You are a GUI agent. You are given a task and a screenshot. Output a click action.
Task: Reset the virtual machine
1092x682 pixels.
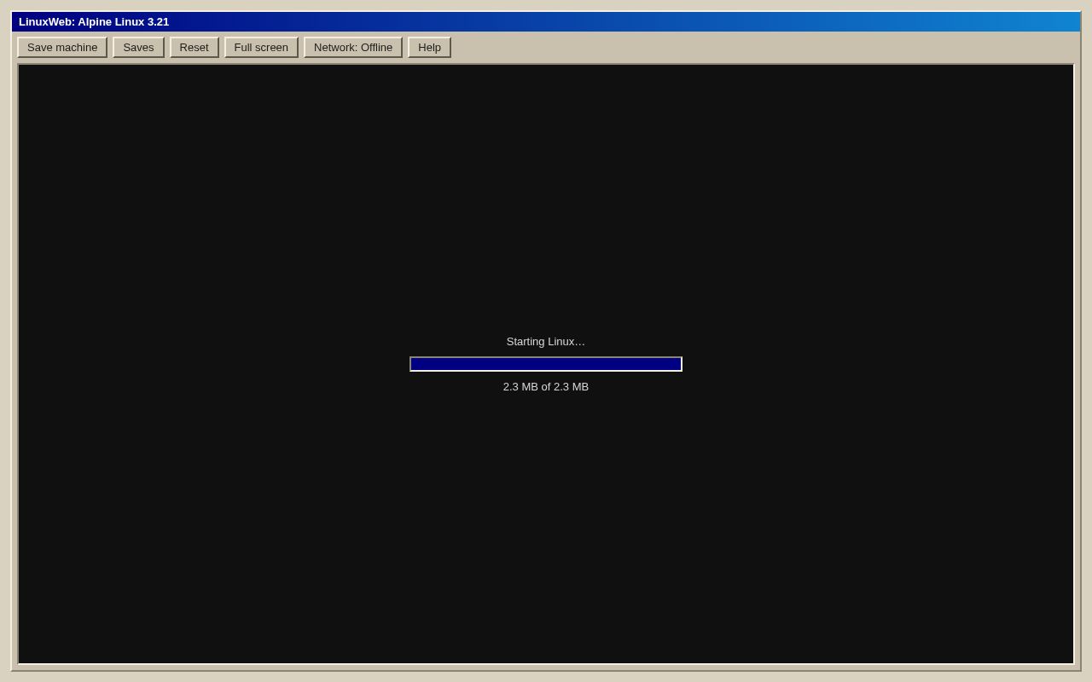click(x=195, y=47)
